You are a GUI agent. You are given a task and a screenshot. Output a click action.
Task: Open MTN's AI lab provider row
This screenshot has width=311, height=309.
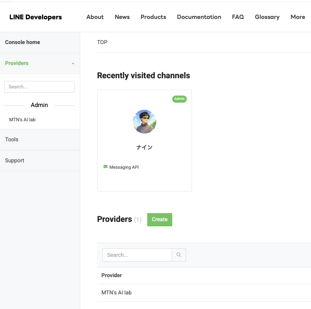pos(204,293)
